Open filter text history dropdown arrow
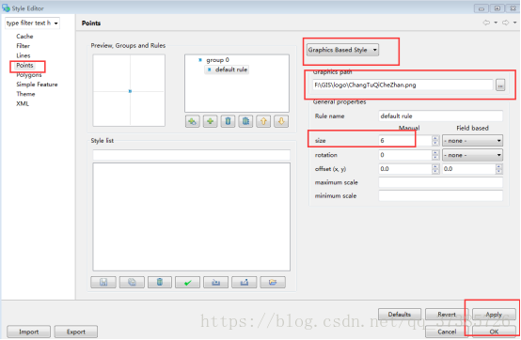This screenshot has height=340, width=521. point(55,23)
